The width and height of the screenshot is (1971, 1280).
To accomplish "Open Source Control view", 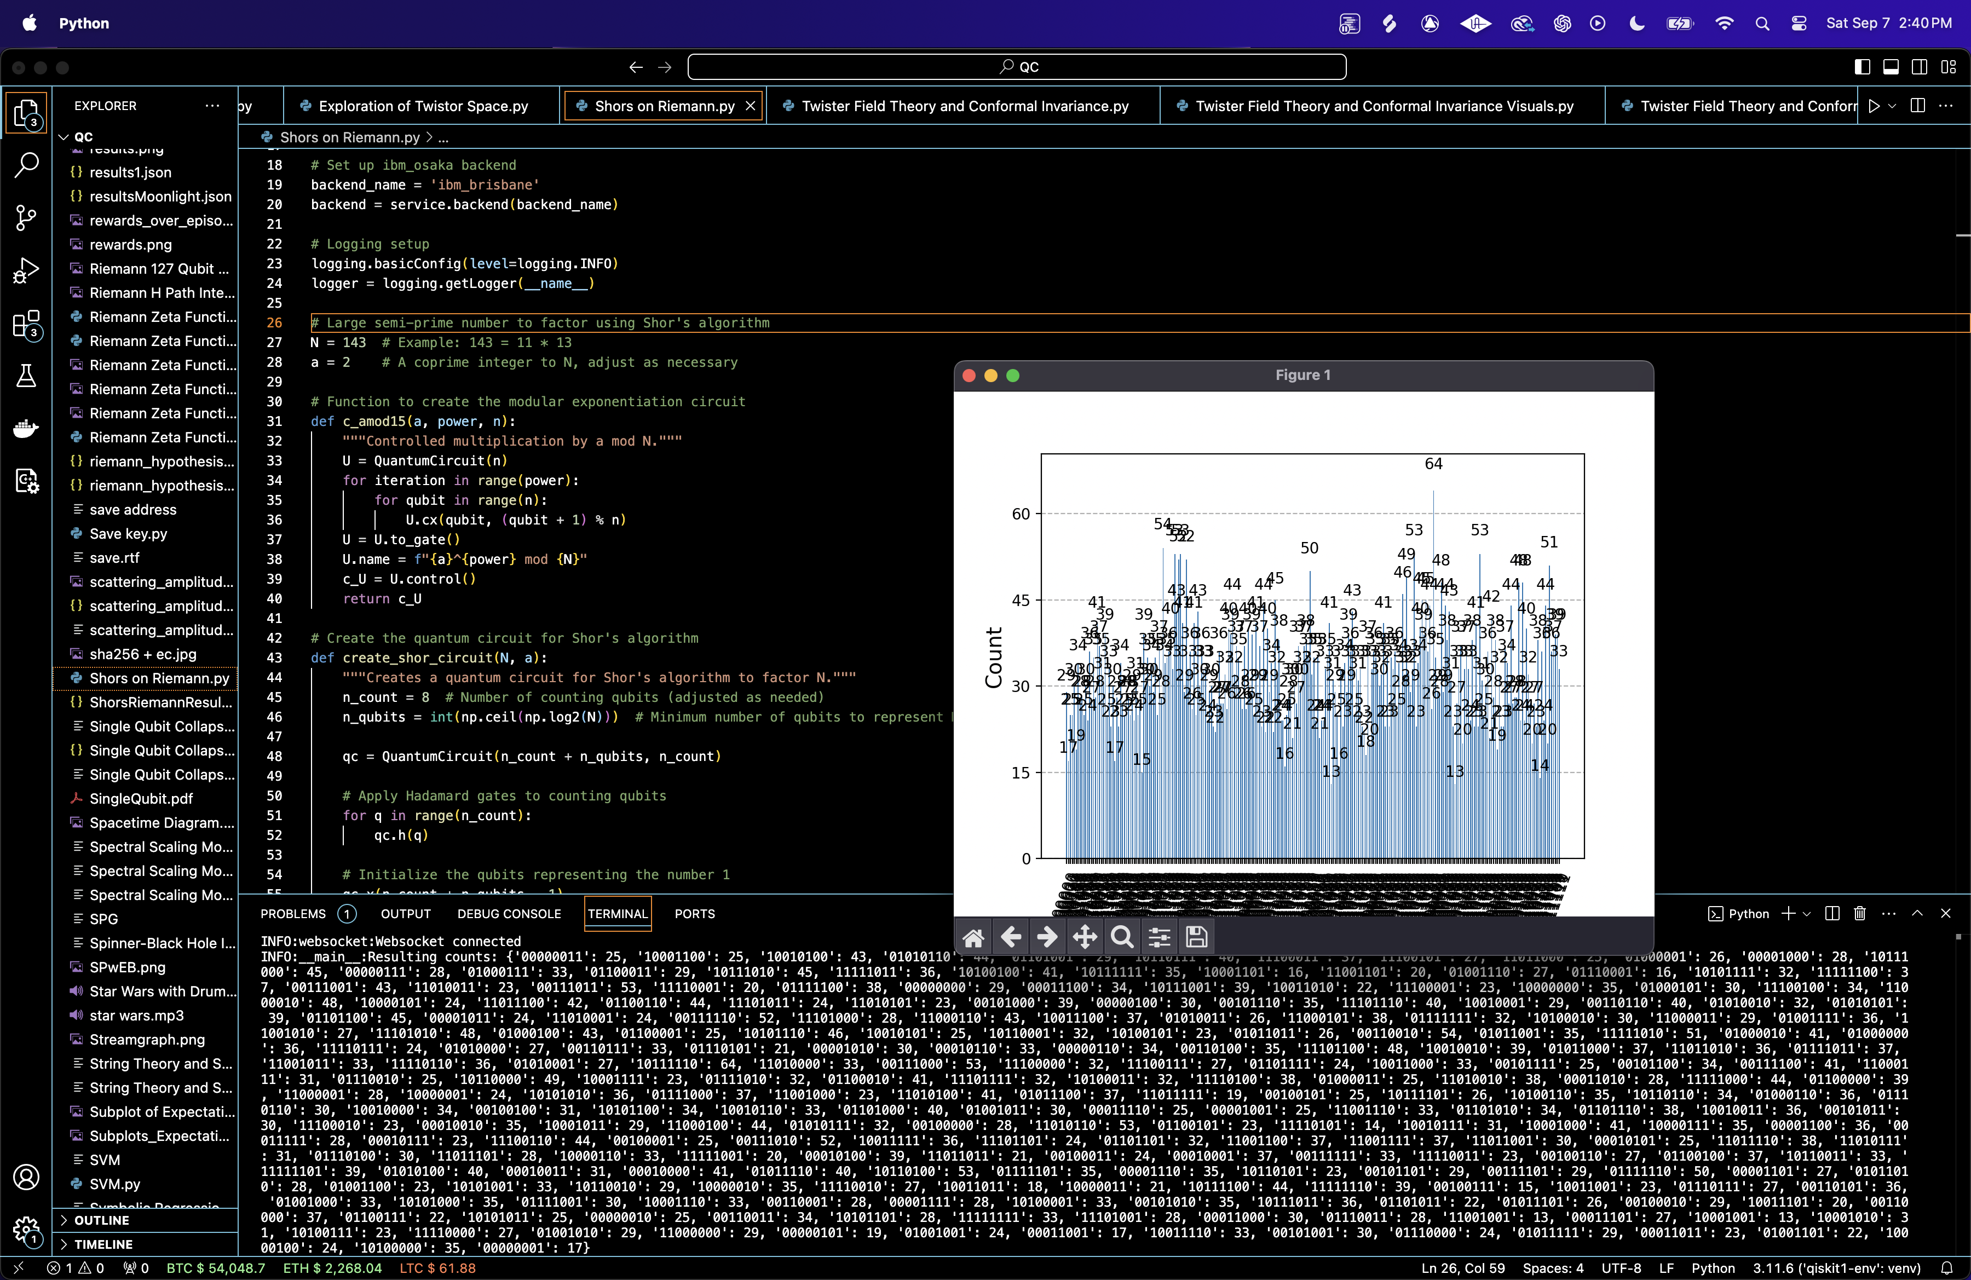I will 26,218.
